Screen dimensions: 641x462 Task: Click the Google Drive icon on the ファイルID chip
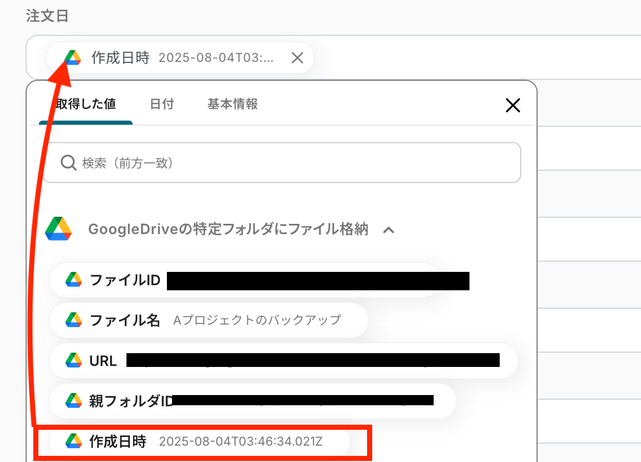click(x=74, y=280)
